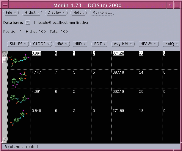Click the ROT value 4 in third row
Screen dimensions: 182x151
point(94,92)
